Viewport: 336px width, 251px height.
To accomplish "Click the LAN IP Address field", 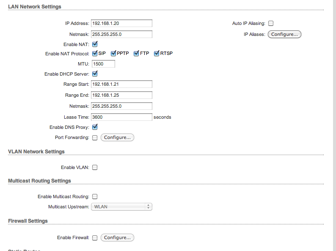I will (x=121, y=24).
